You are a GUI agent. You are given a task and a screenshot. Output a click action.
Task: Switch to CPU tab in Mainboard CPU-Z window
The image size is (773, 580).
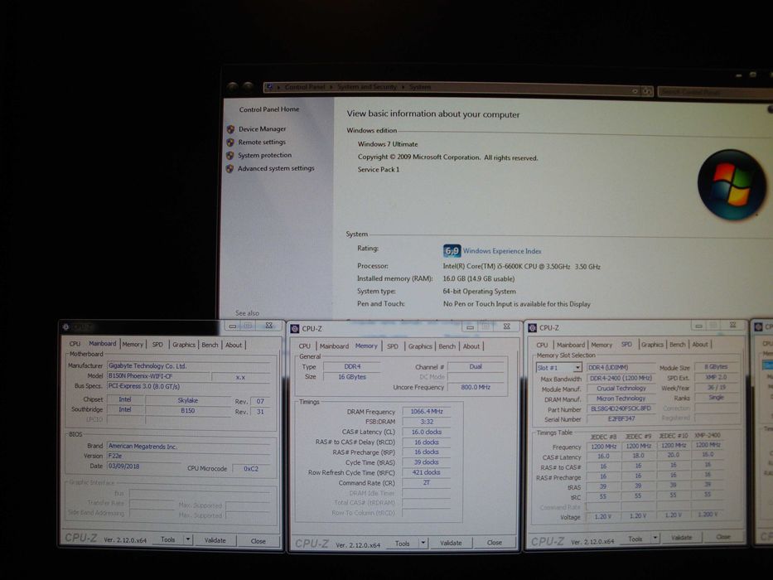click(75, 344)
